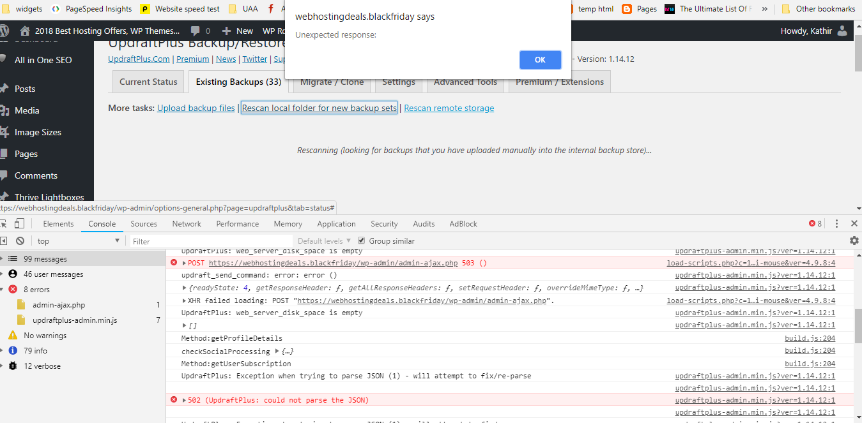The image size is (862, 423).
Task: Click the Comments bubble icon in sidebar
Action: coord(4,175)
